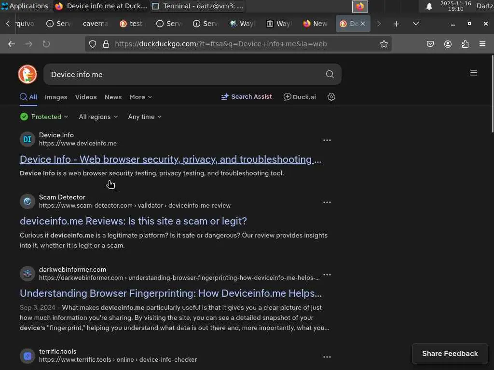This screenshot has height=370, width=494.
Task: Expand the Any time filter
Action: point(145,117)
